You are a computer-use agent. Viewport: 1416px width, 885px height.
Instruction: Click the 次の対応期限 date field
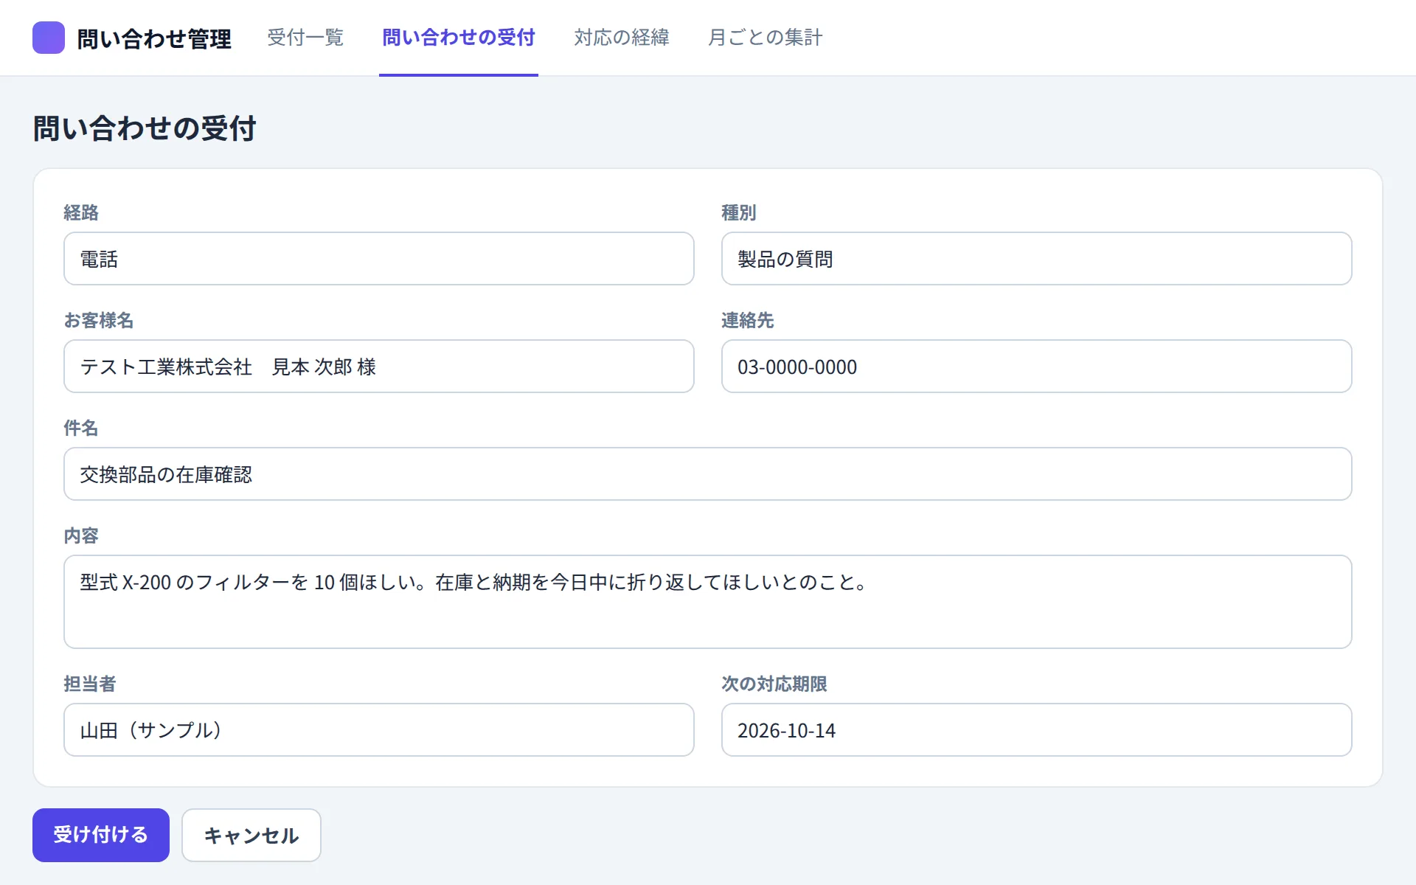click(x=1036, y=730)
